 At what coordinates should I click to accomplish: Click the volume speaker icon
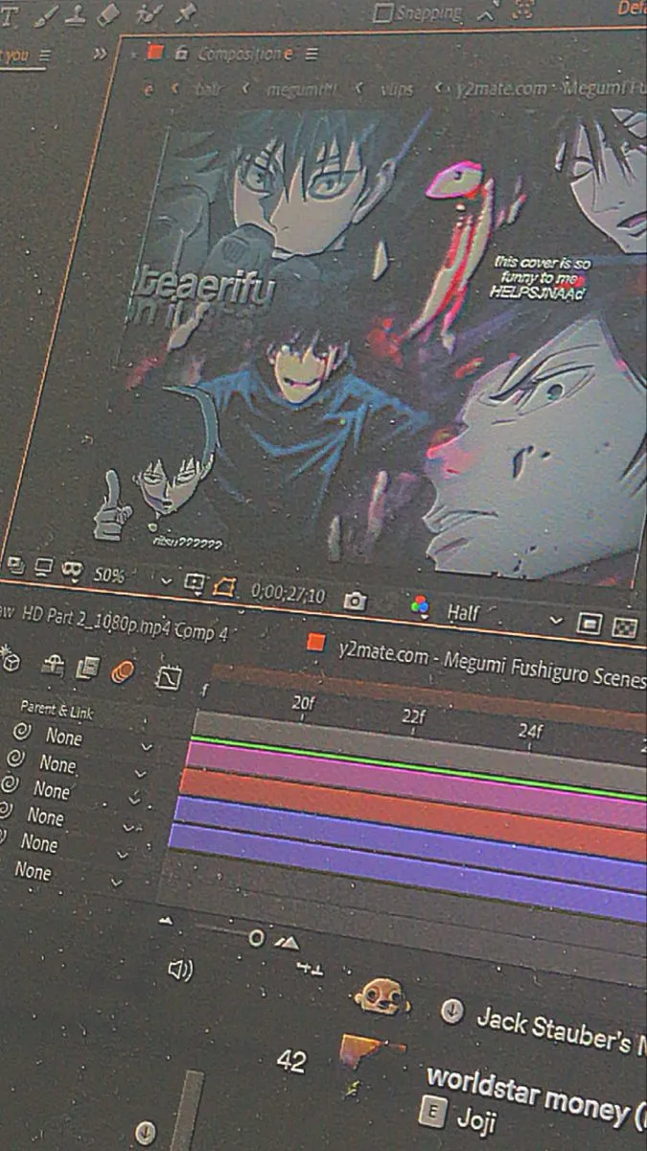point(179,970)
